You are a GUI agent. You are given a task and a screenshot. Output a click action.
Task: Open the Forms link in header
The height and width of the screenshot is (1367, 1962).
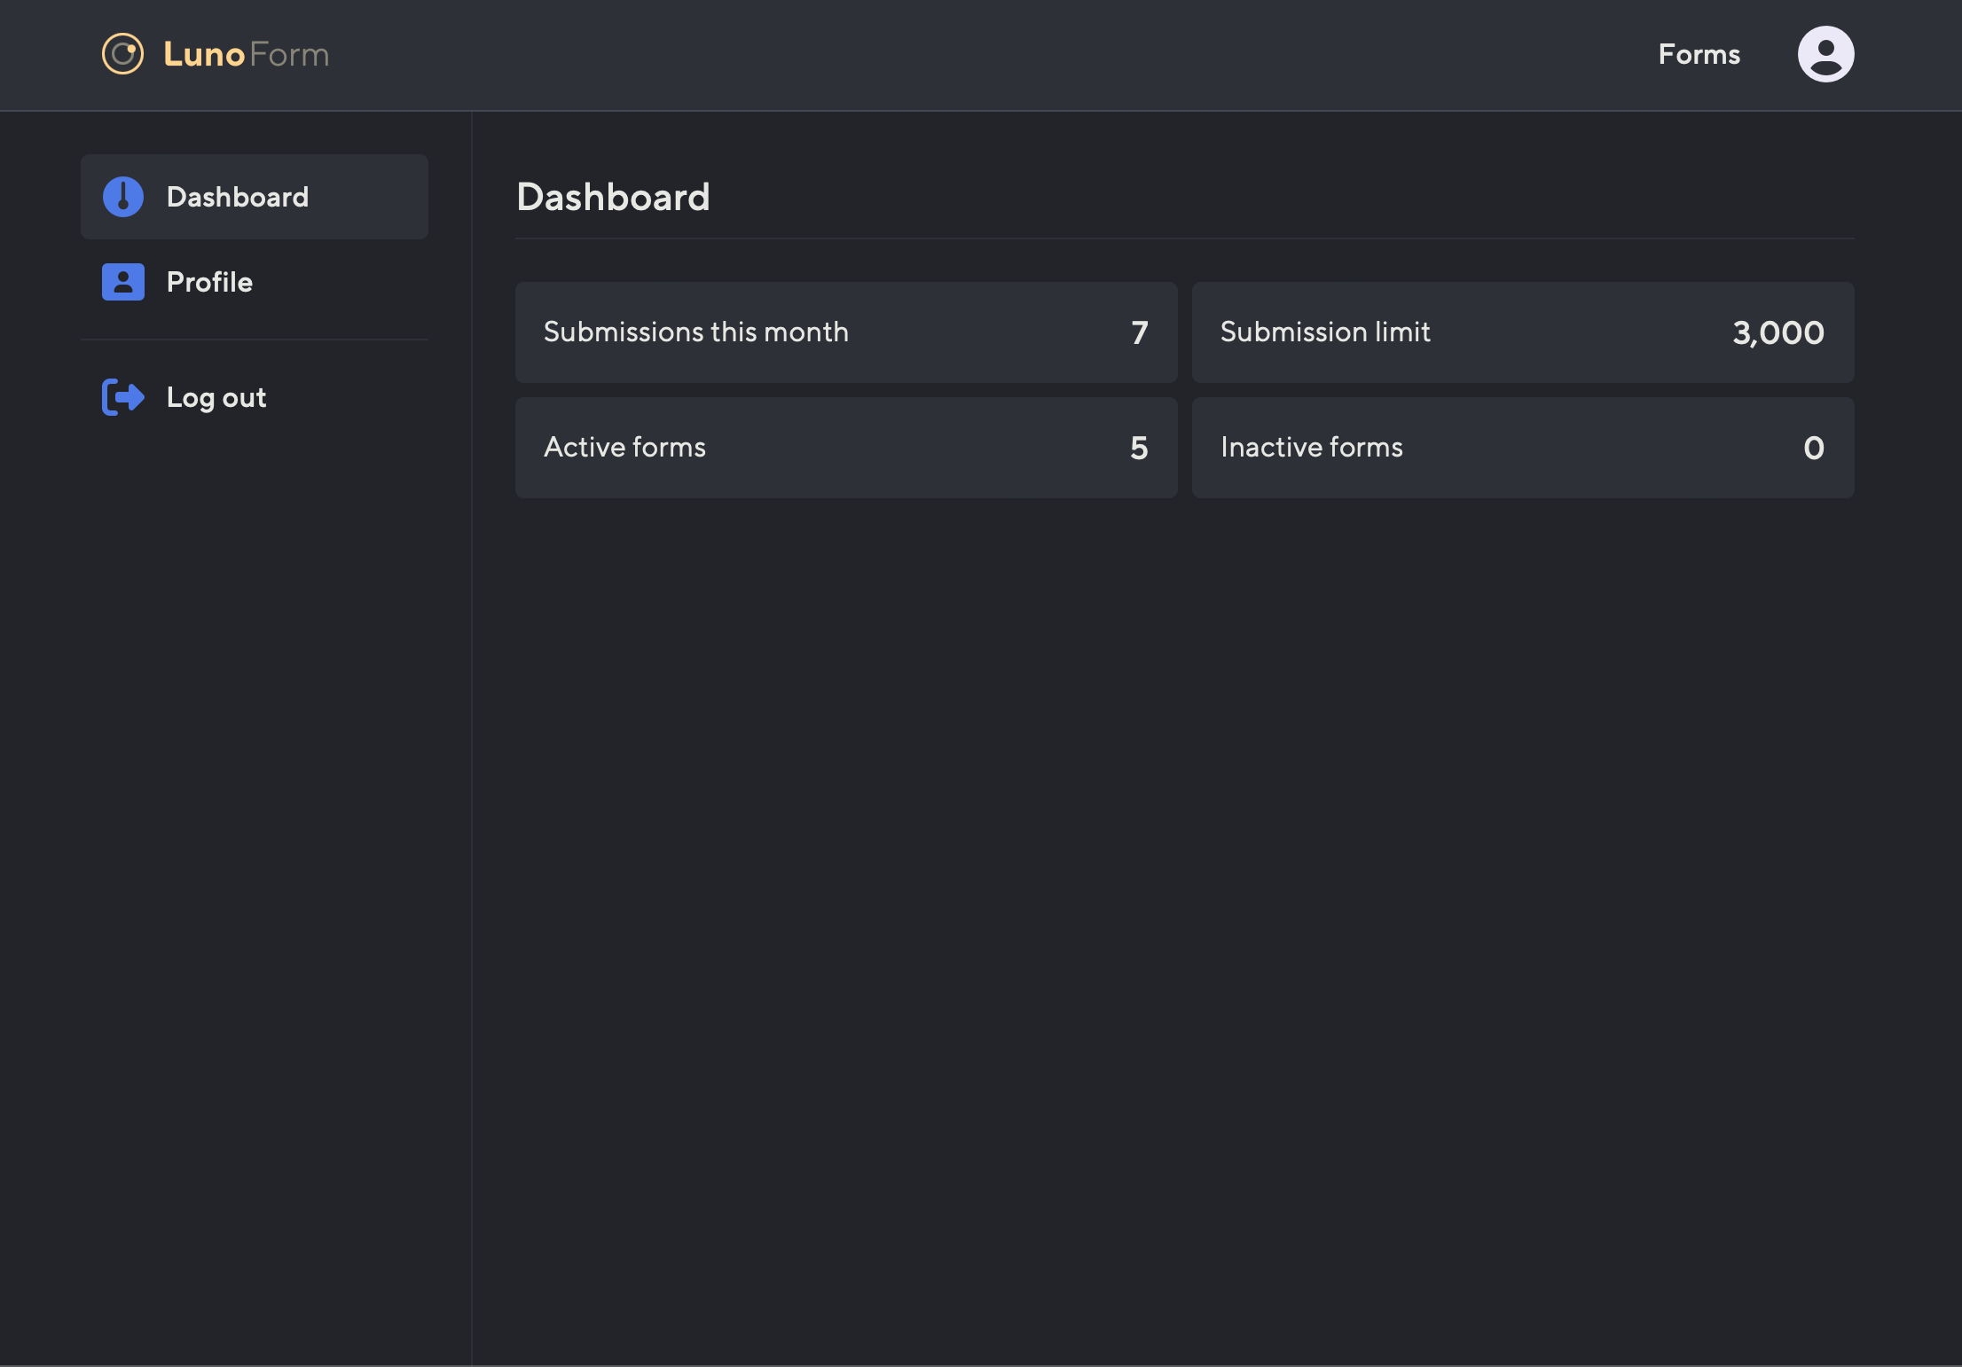pyautogui.click(x=1699, y=54)
